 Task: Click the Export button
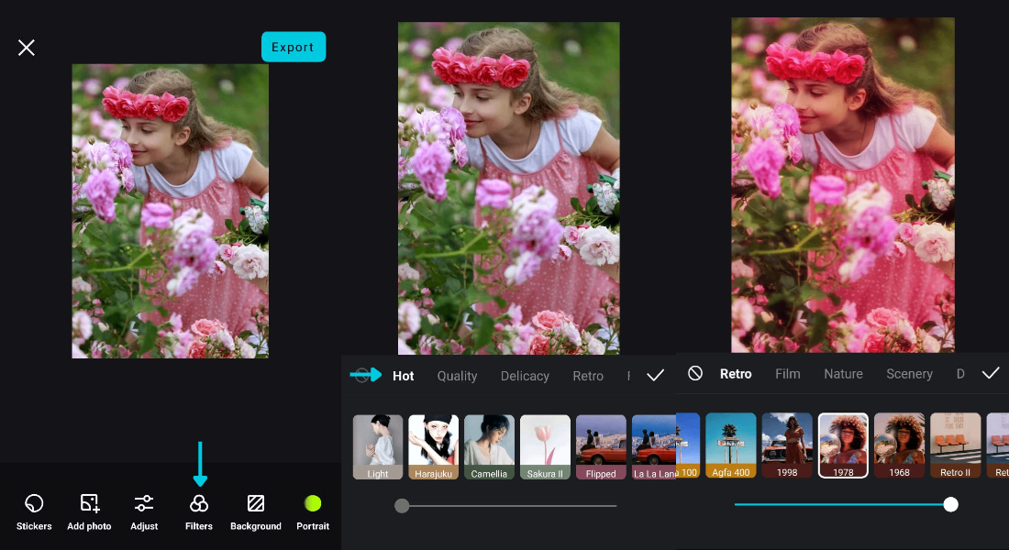pyautogui.click(x=294, y=46)
